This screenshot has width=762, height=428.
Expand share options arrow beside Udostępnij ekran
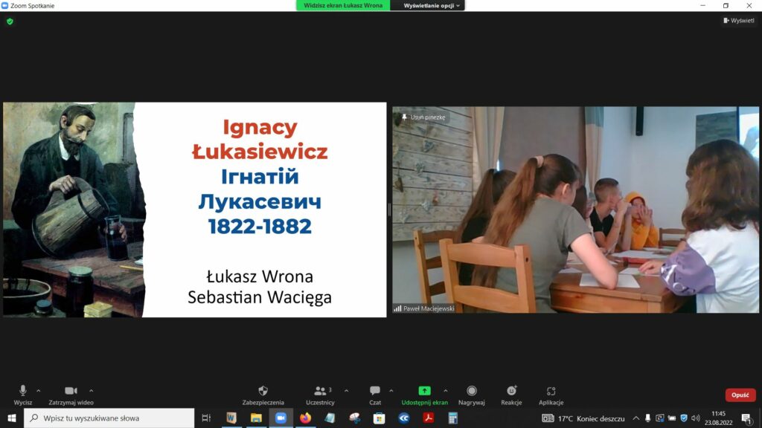pyautogui.click(x=446, y=391)
